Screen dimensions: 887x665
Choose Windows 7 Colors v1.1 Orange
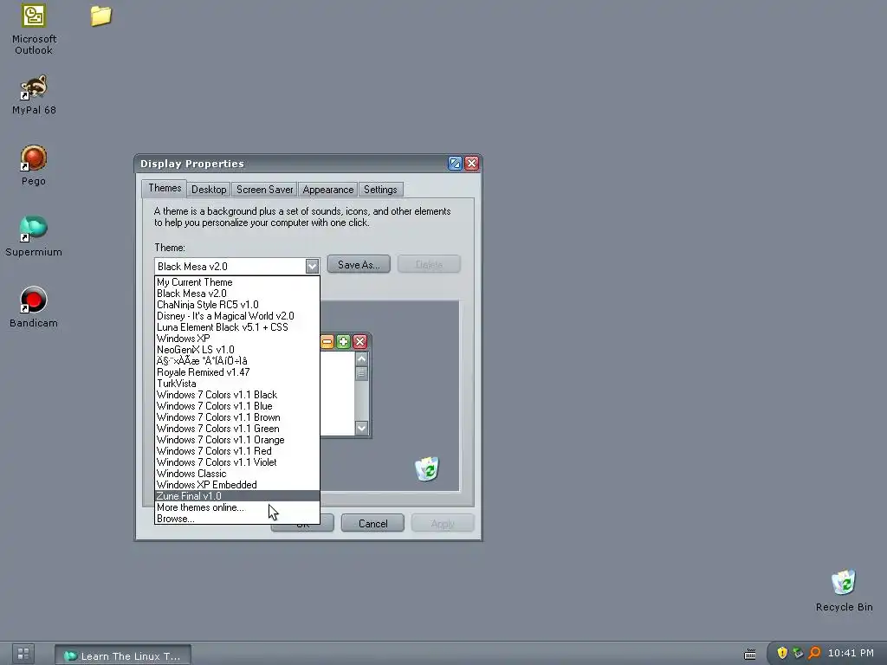pyautogui.click(x=237, y=440)
